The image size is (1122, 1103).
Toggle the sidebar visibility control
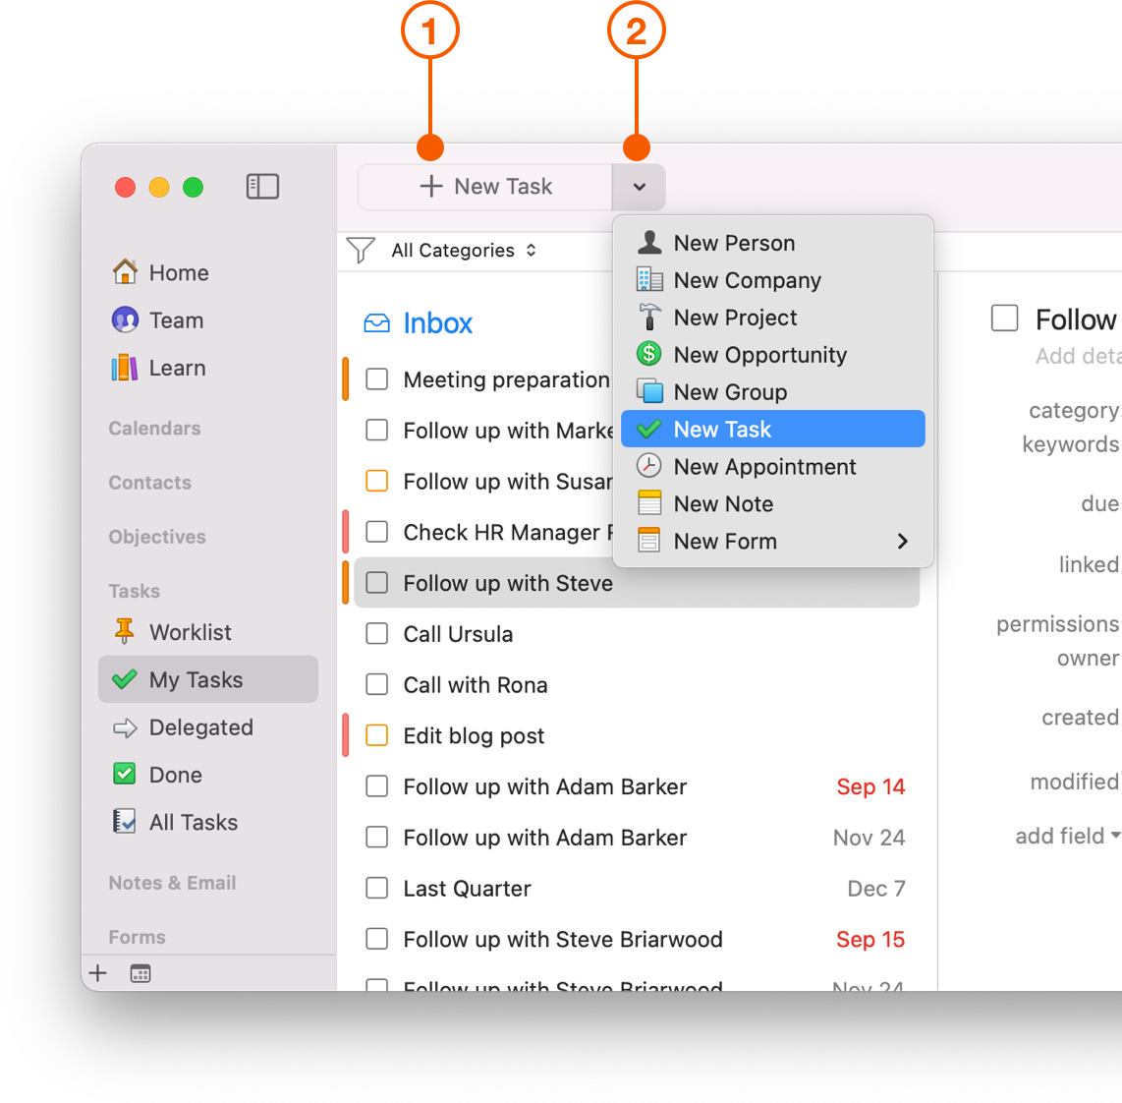pos(262,186)
